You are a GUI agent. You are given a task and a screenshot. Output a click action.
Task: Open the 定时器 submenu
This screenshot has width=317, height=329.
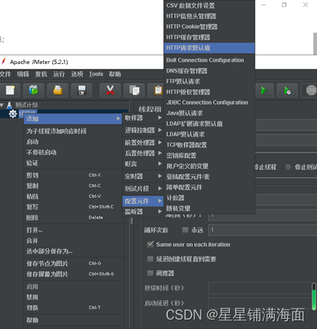click(143, 176)
